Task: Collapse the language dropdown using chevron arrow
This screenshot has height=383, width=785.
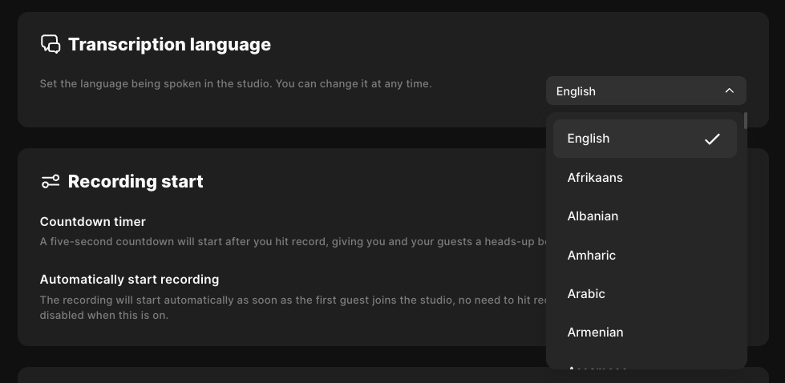Action: [x=729, y=91]
